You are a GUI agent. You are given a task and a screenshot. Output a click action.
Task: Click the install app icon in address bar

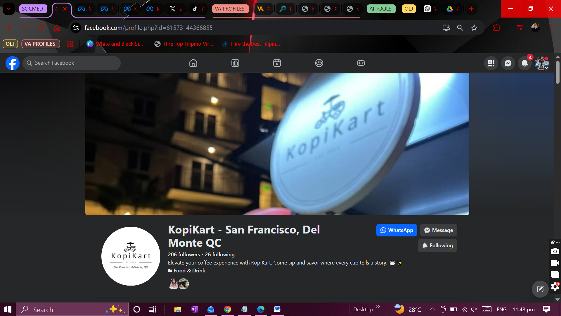(446, 28)
